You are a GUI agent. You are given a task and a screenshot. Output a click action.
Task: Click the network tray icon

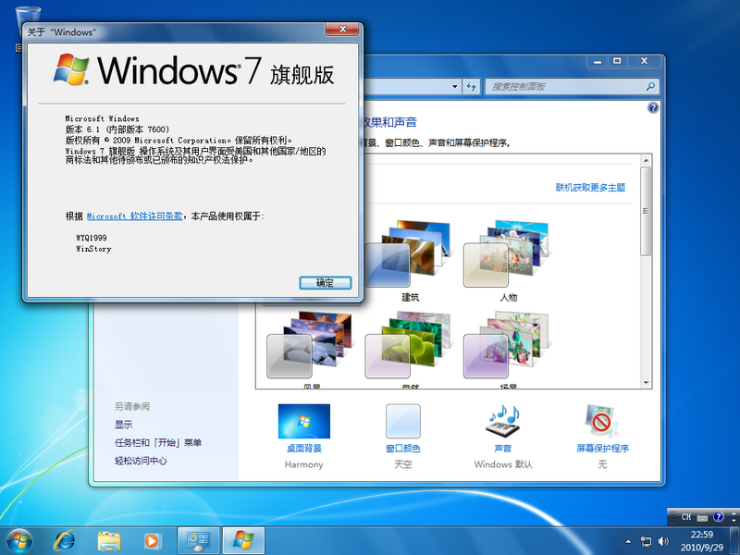(645, 541)
